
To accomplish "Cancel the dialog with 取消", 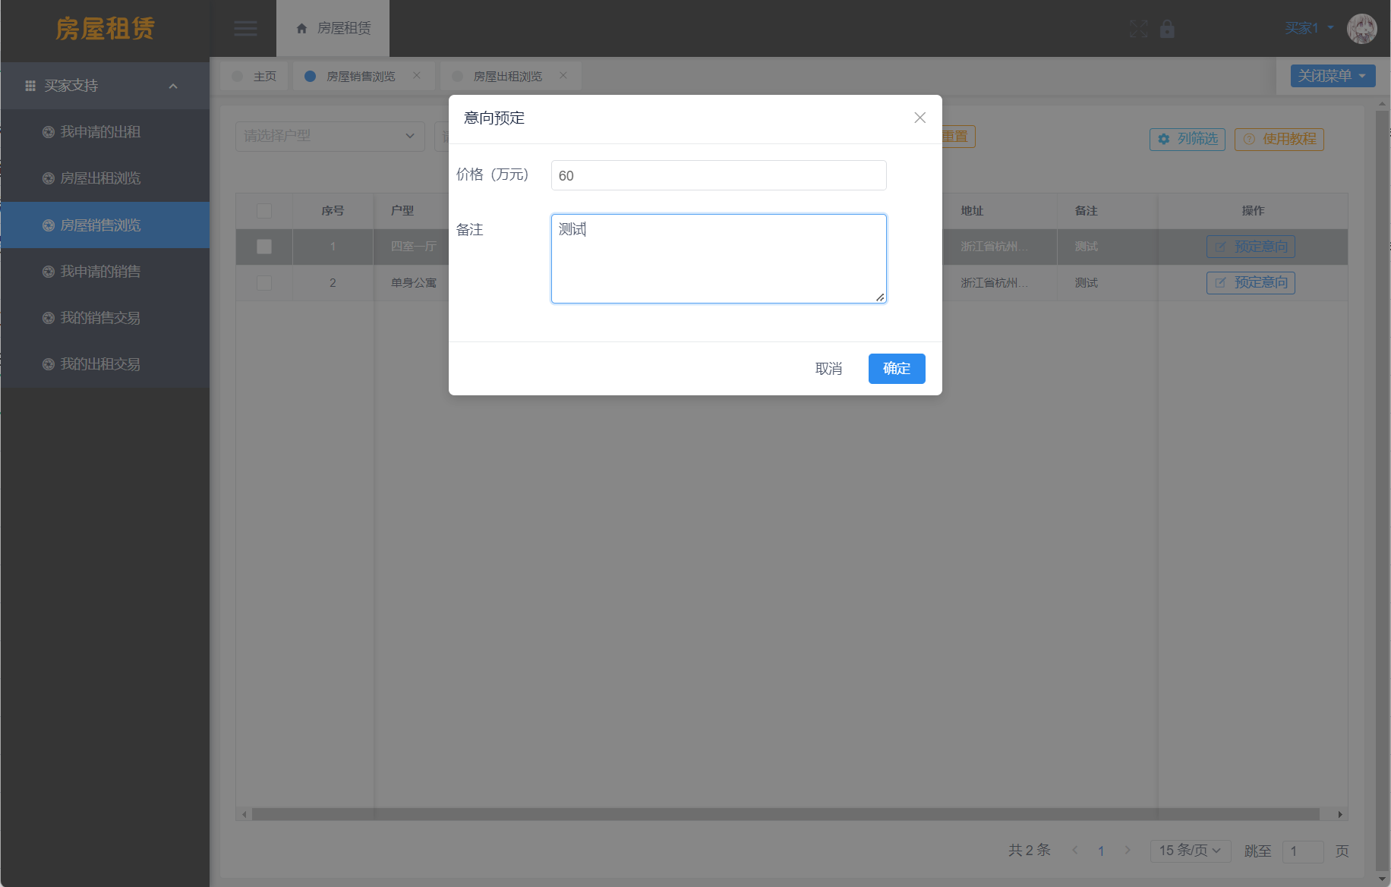I will pos(828,369).
